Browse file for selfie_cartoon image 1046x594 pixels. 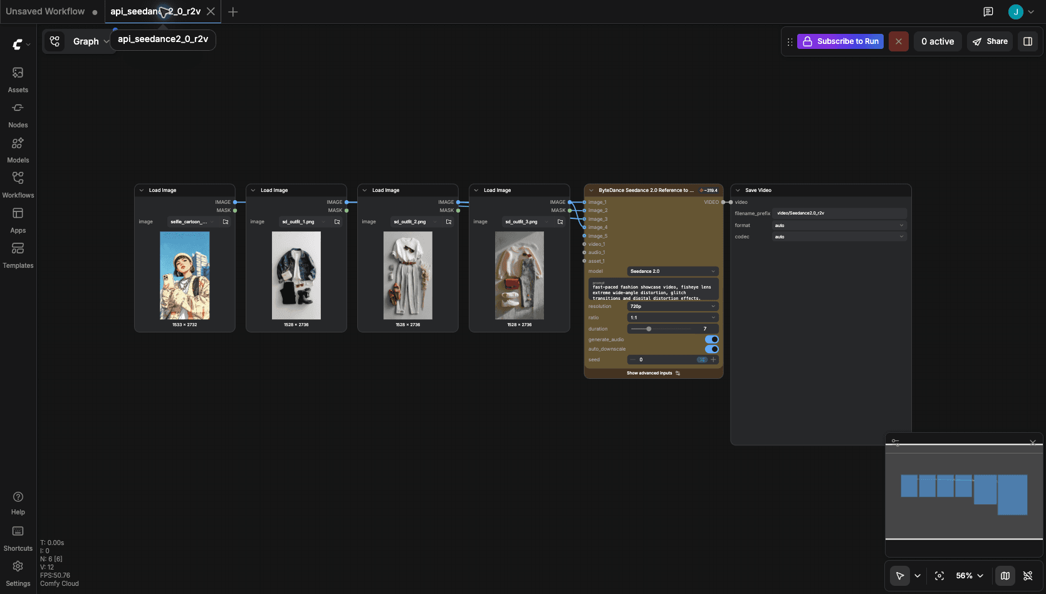click(x=226, y=221)
